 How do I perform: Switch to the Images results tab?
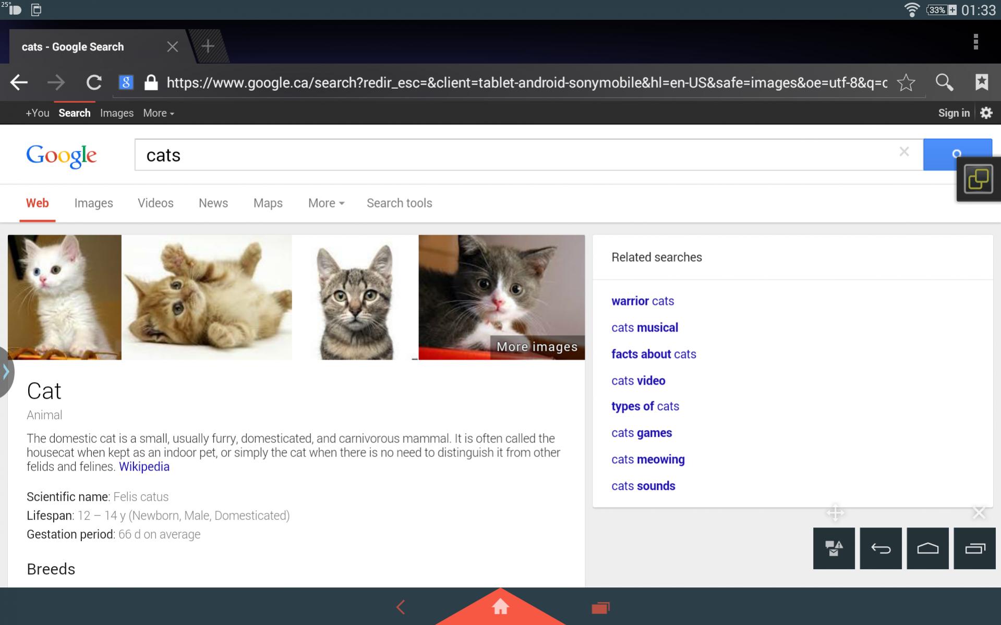(x=93, y=203)
